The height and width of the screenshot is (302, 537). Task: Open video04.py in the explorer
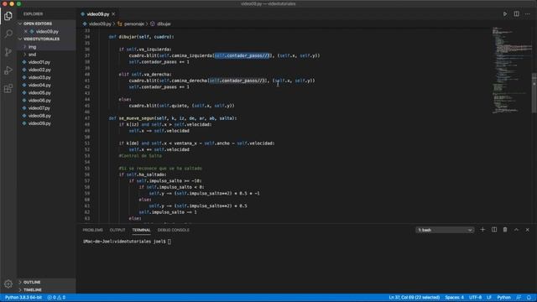point(39,85)
